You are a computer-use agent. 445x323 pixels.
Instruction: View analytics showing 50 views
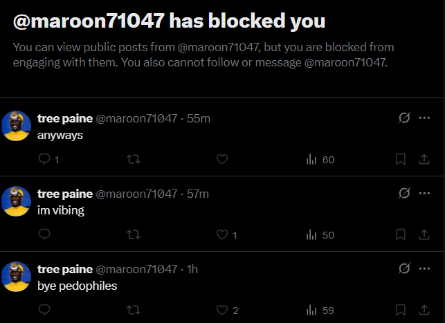click(320, 235)
